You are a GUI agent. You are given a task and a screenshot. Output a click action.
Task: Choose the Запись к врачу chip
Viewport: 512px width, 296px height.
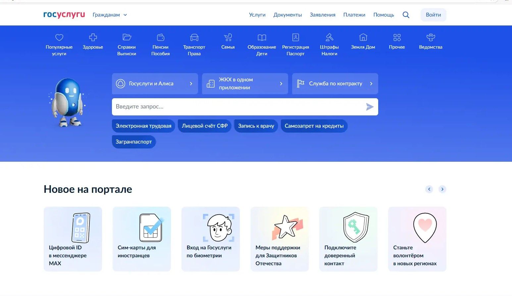[x=256, y=126]
